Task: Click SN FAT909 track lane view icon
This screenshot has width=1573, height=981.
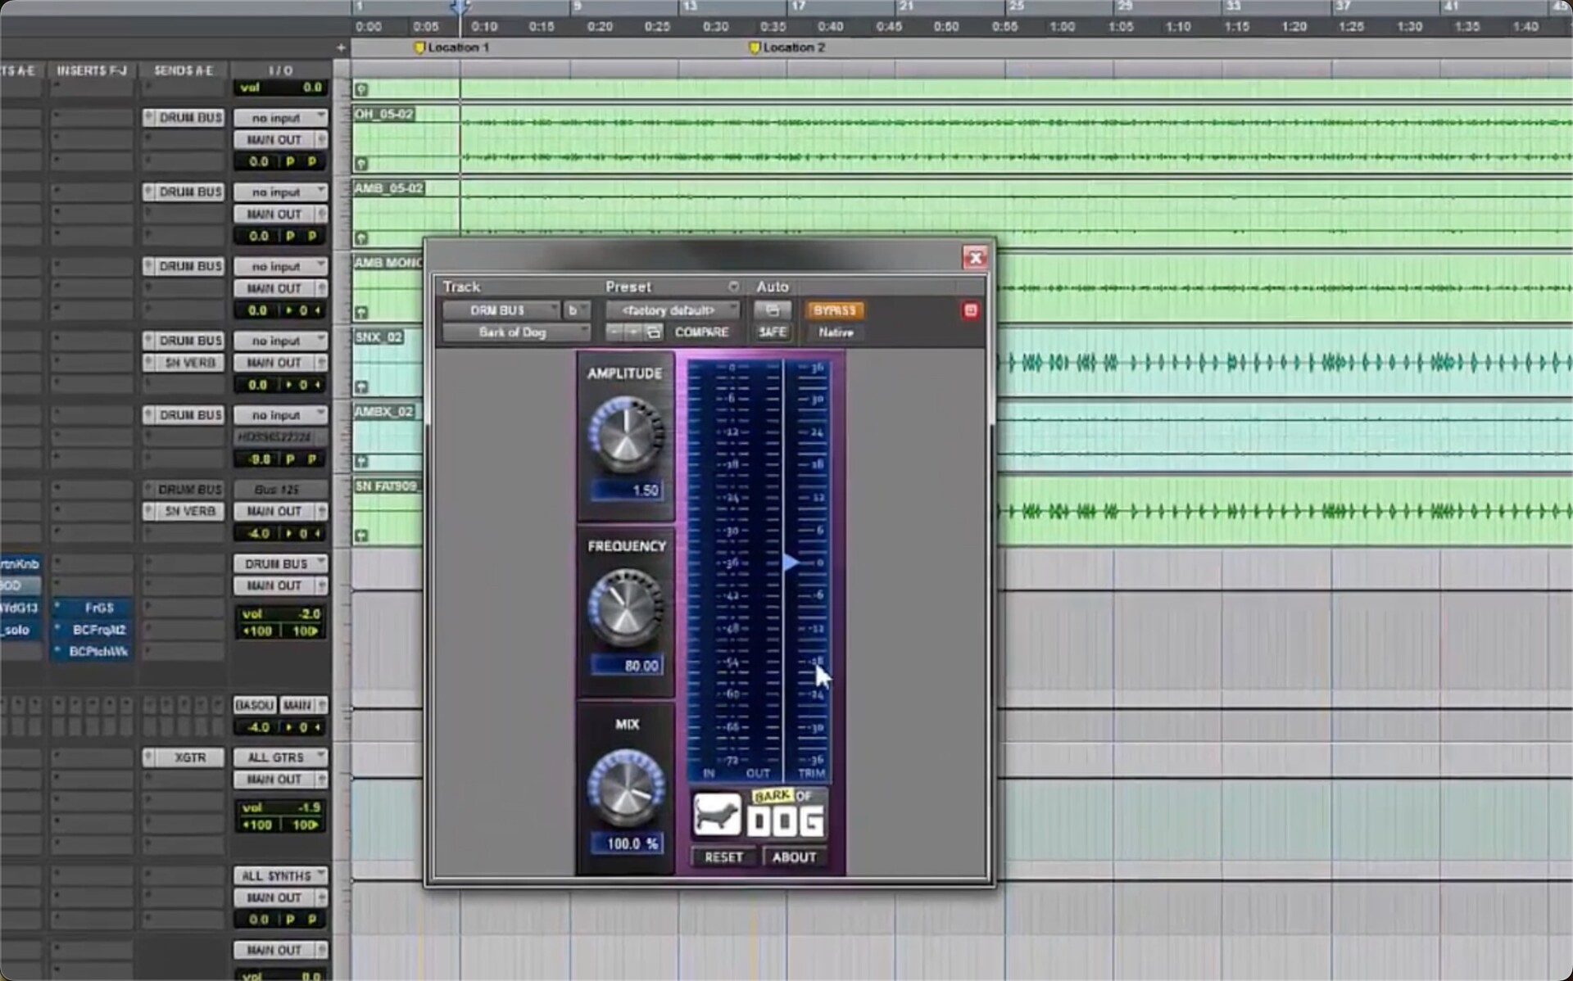Action: (x=361, y=536)
